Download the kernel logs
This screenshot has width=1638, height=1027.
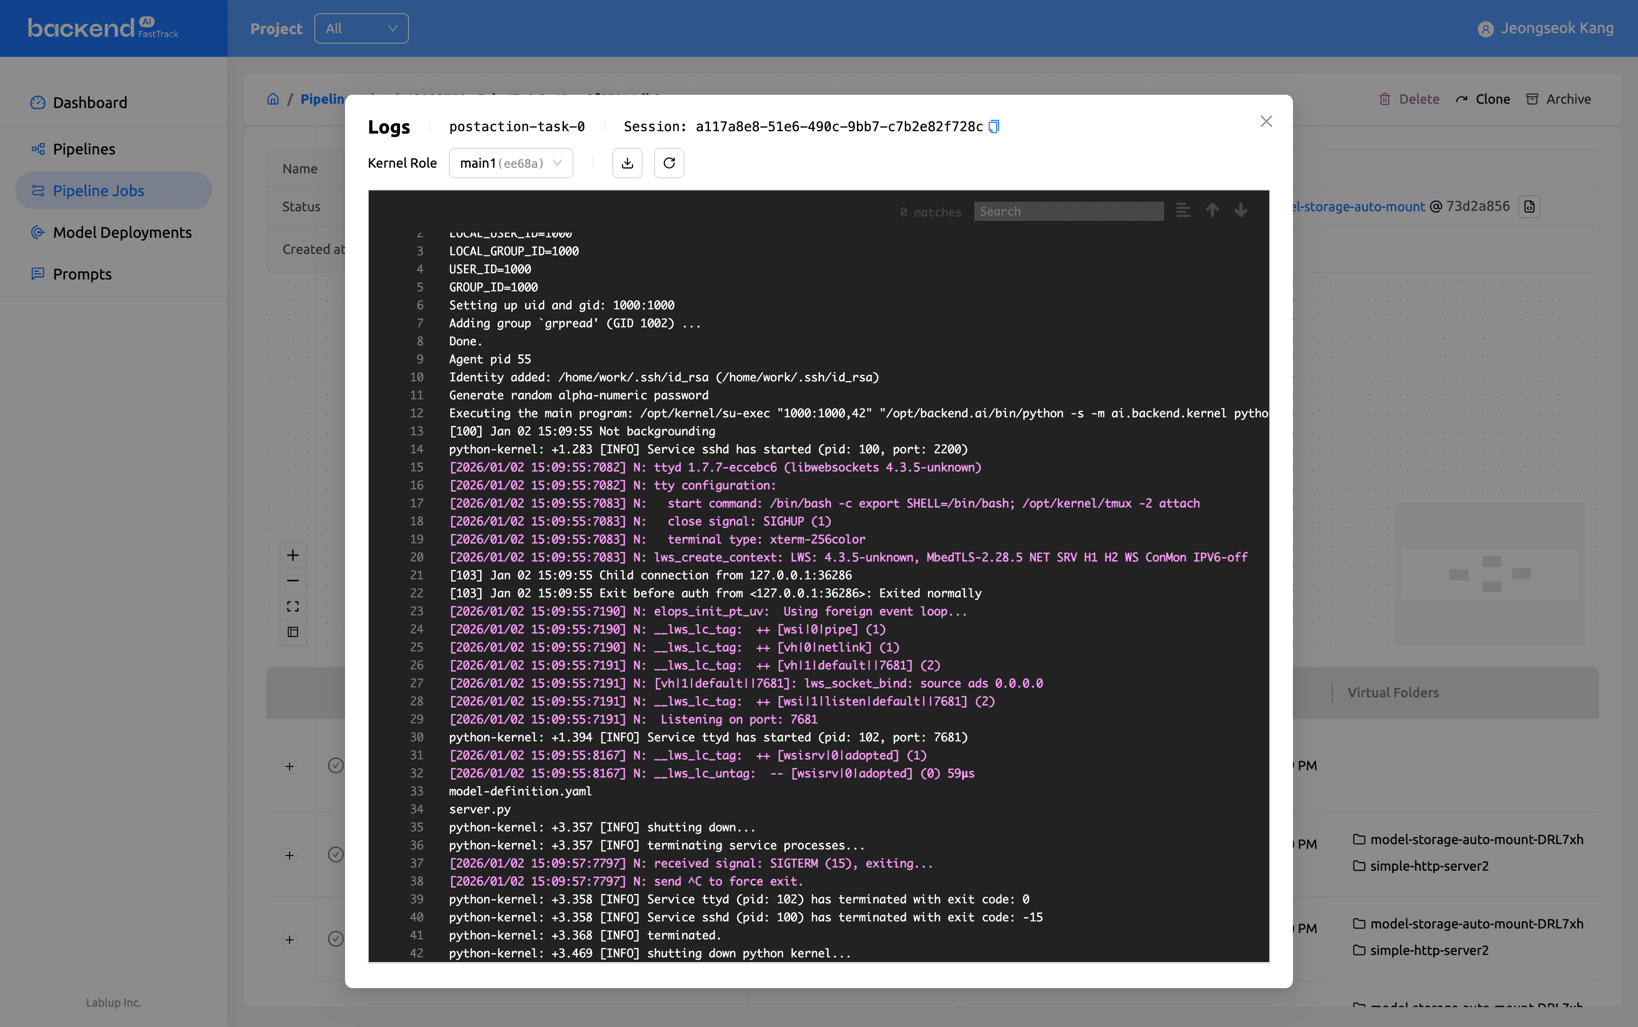tap(627, 162)
